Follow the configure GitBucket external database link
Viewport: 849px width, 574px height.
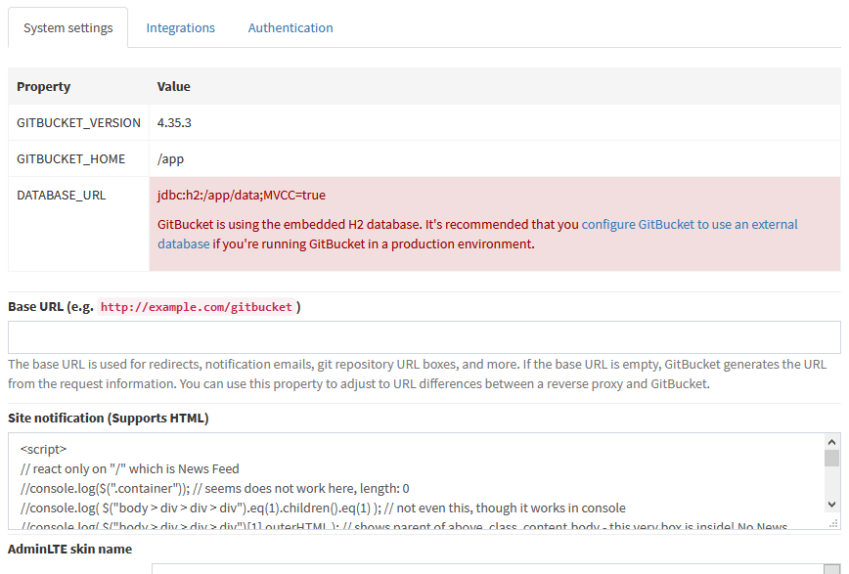[x=690, y=224]
